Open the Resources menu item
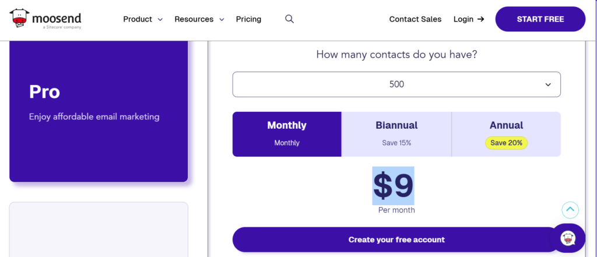 coord(194,19)
